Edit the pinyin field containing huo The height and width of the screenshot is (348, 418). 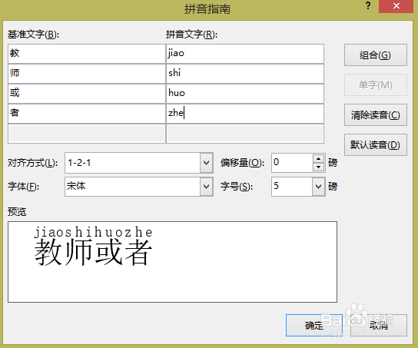pos(245,94)
